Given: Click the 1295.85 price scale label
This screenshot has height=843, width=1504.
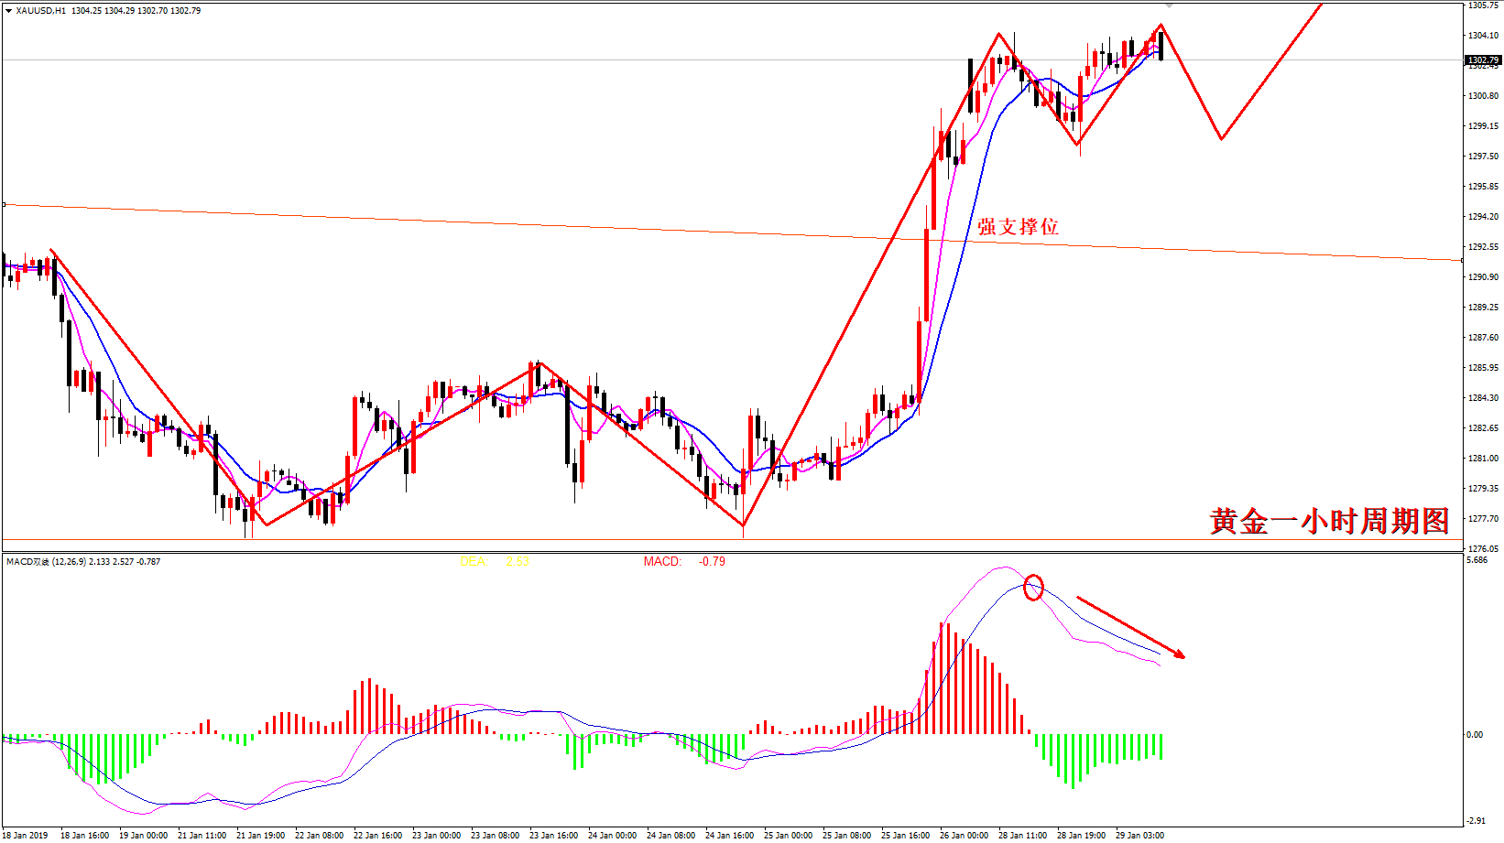Looking at the screenshot, I should [1484, 187].
